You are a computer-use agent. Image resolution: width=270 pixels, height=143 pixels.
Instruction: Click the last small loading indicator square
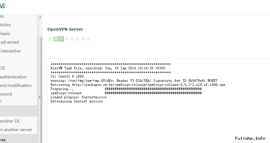coord(89,39)
